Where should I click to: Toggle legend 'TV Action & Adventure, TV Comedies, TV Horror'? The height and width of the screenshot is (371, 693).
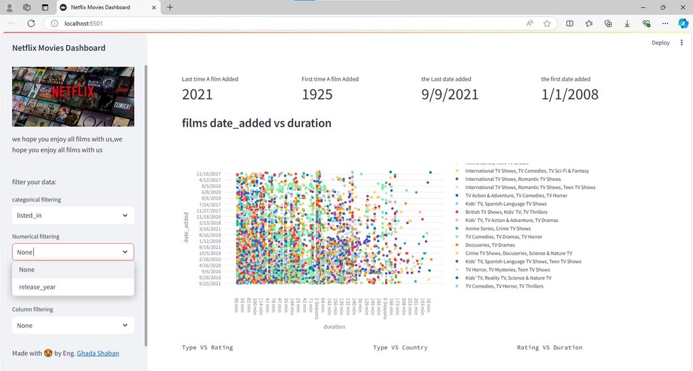coord(516,196)
